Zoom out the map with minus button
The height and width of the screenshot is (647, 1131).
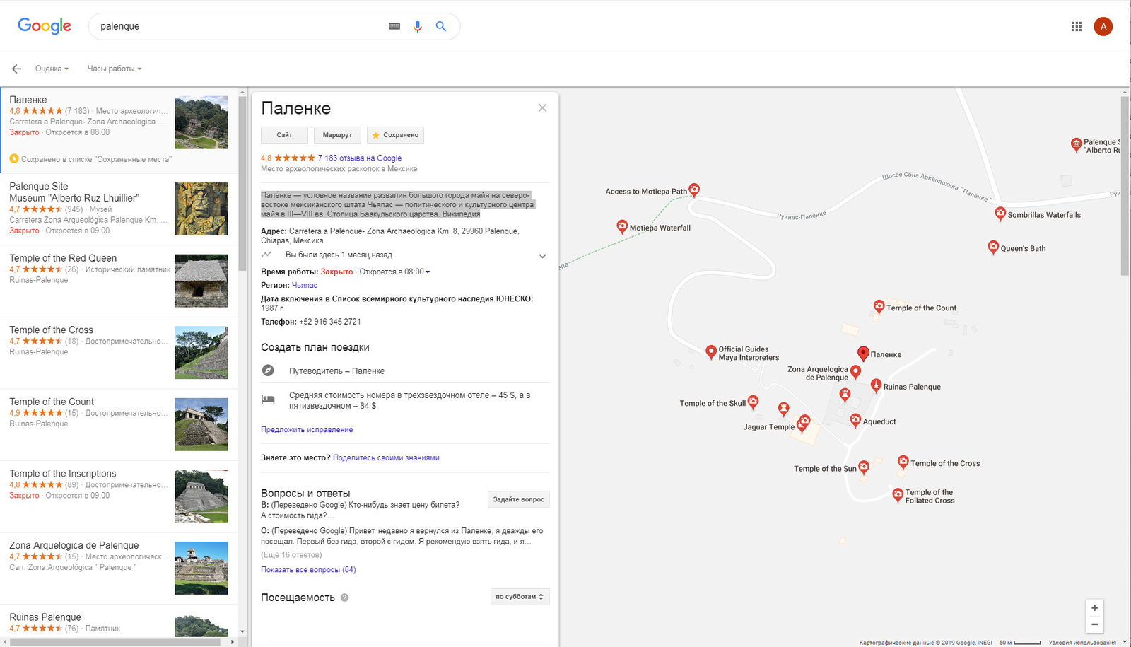pos(1094,624)
